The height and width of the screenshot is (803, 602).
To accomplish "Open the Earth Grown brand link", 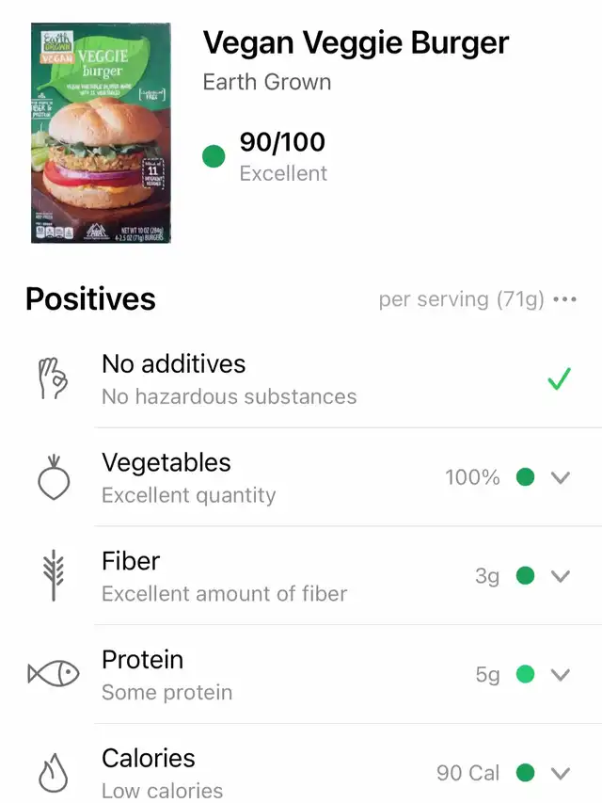I will (x=267, y=82).
